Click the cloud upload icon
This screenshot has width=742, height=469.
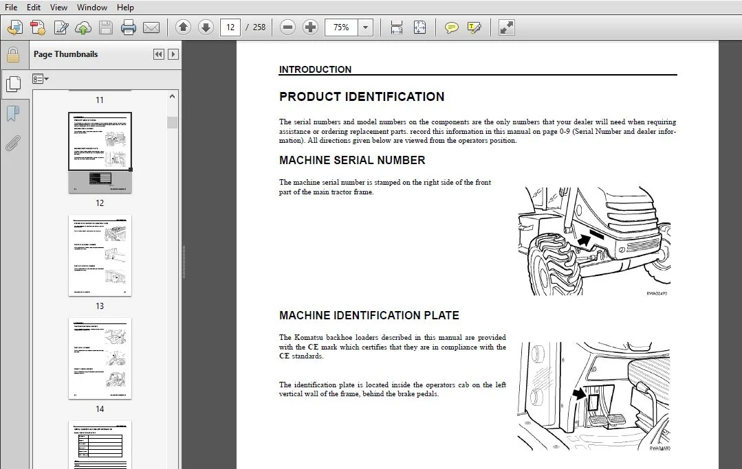[x=83, y=28]
